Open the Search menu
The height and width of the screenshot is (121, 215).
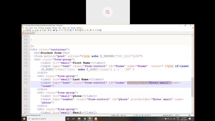coord(31,28)
